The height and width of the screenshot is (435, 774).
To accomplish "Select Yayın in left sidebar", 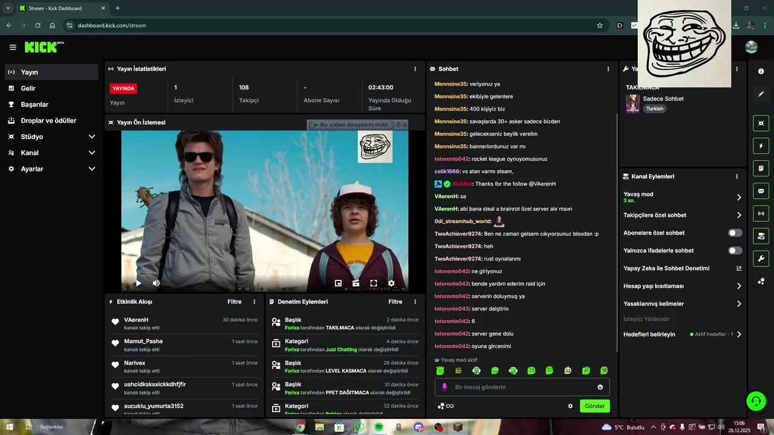I will coord(51,72).
